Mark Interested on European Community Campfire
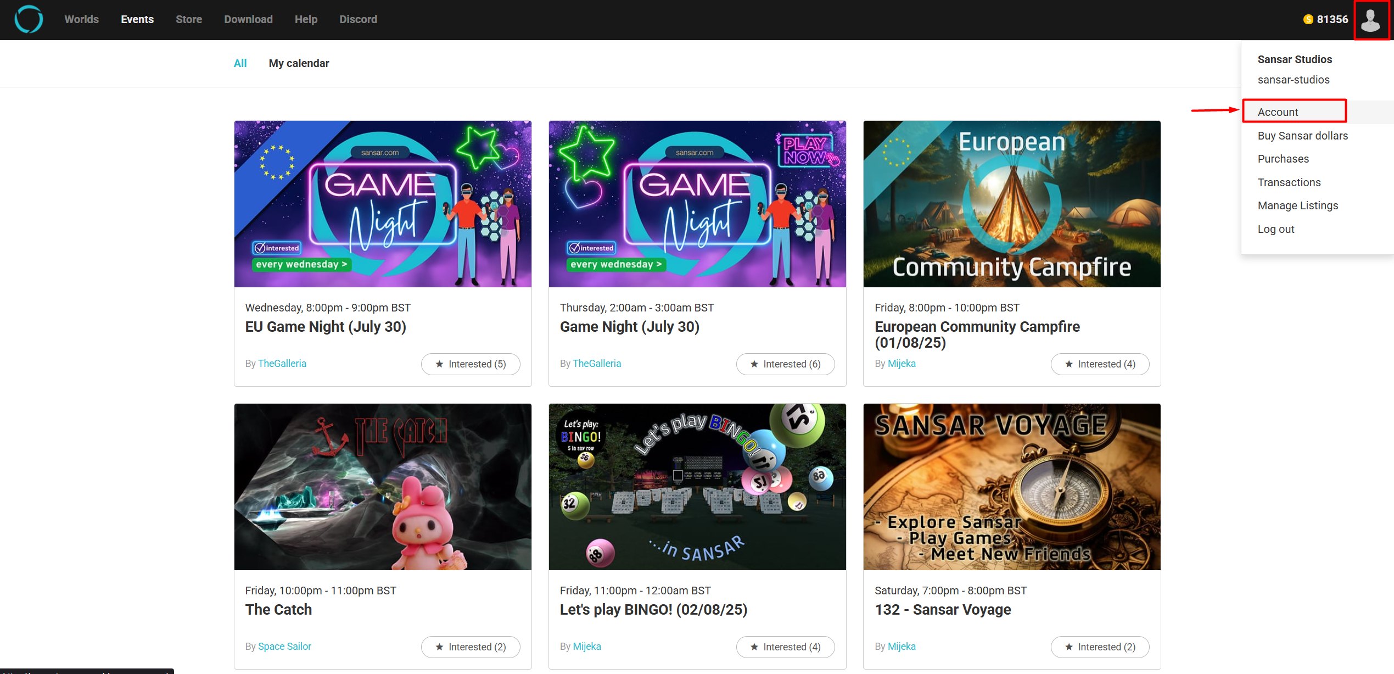 tap(1100, 364)
